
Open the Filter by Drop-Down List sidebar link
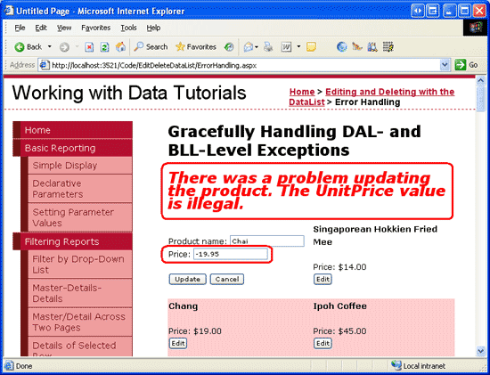coord(78,265)
